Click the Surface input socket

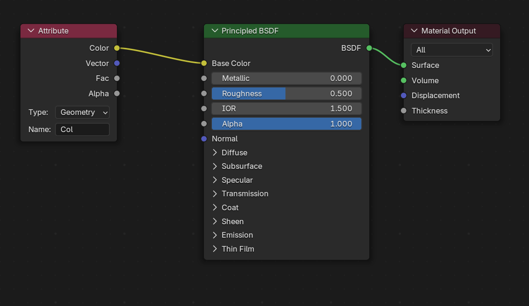(x=403, y=65)
